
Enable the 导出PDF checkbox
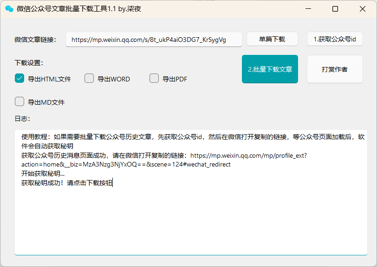[154, 78]
